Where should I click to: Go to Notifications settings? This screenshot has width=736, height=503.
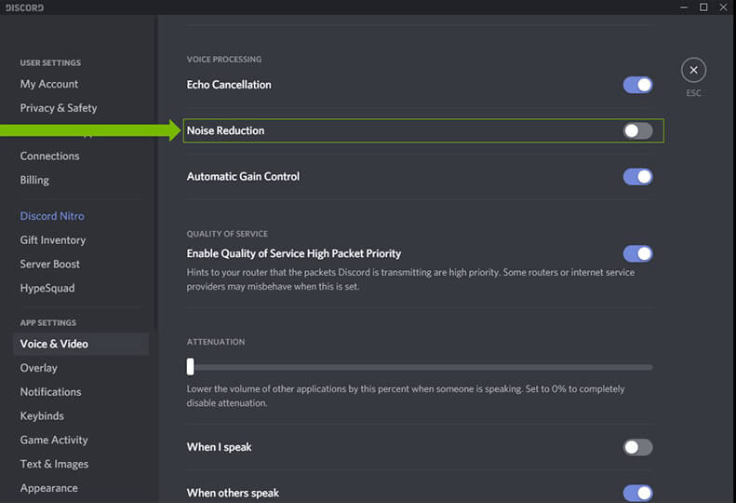click(x=50, y=392)
